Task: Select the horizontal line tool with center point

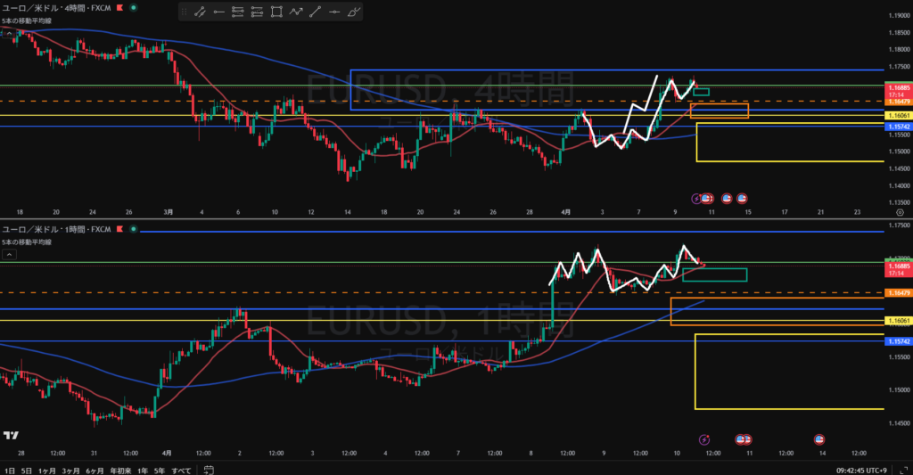Action: (x=335, y=12)
